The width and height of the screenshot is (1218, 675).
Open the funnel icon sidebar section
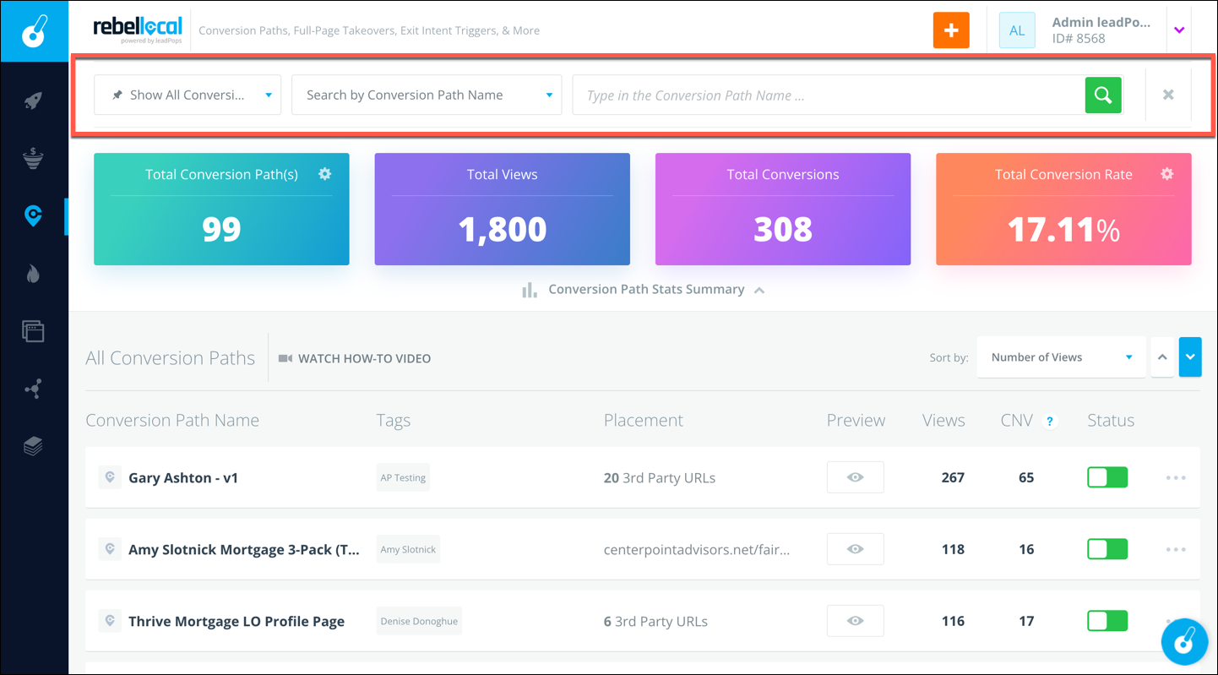pyautogui.click(x=33, y=159)
